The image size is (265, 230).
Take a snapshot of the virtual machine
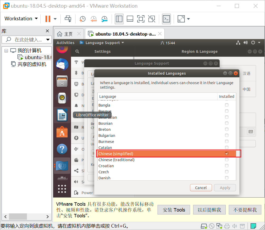click(82, 19)
